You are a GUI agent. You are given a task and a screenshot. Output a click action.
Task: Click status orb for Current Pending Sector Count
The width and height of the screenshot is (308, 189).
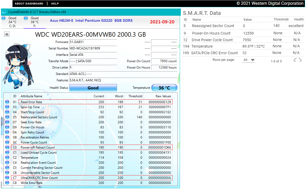tap(7, 167)
